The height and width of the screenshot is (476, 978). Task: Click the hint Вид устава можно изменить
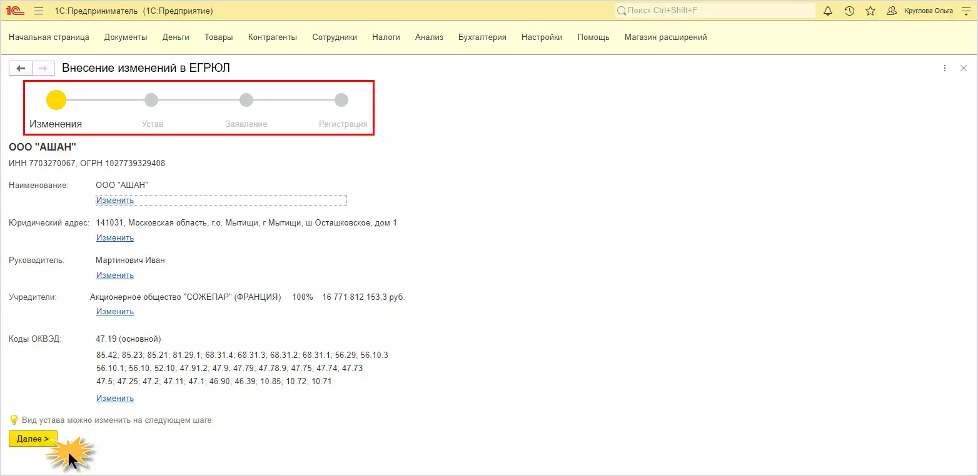point(117,420)
